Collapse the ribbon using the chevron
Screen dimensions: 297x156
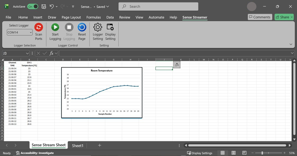click(x=291, y=44)
